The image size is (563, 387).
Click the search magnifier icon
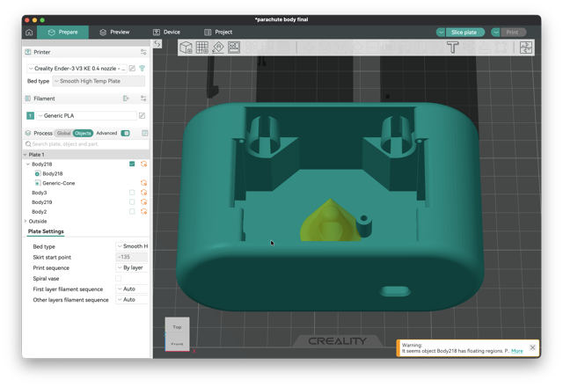[28, 144]
